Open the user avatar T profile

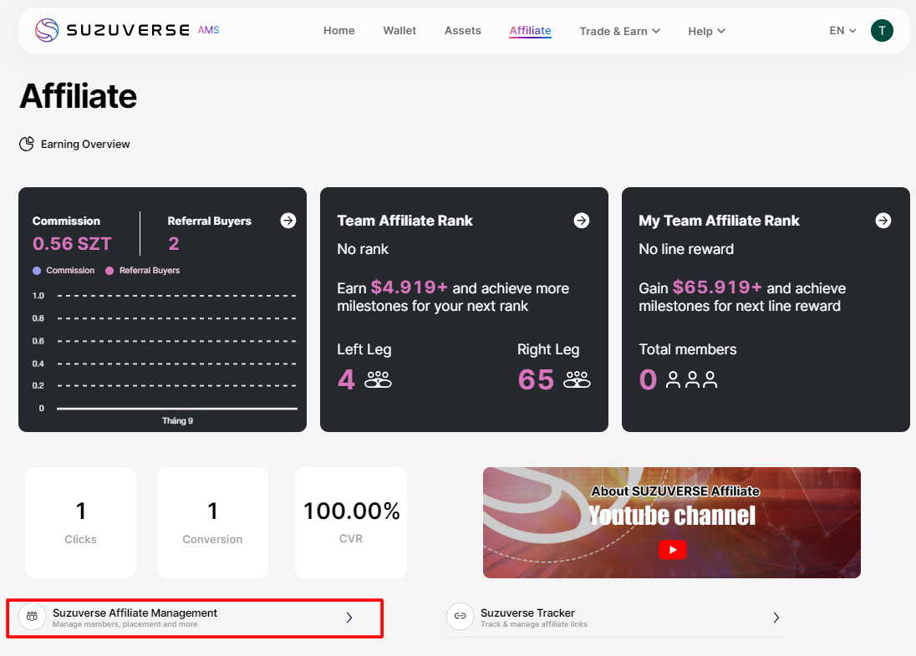(882, 31)
